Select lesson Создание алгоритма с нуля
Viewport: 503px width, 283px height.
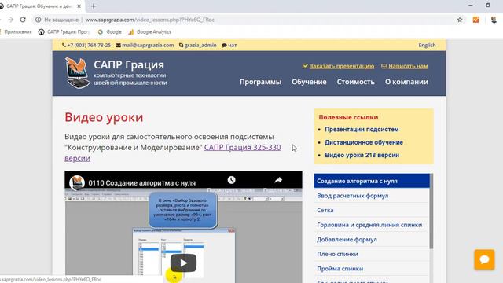coord(372,181)
